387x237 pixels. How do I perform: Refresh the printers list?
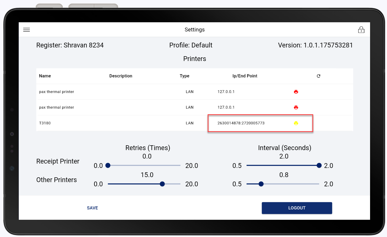click(318, 76)
